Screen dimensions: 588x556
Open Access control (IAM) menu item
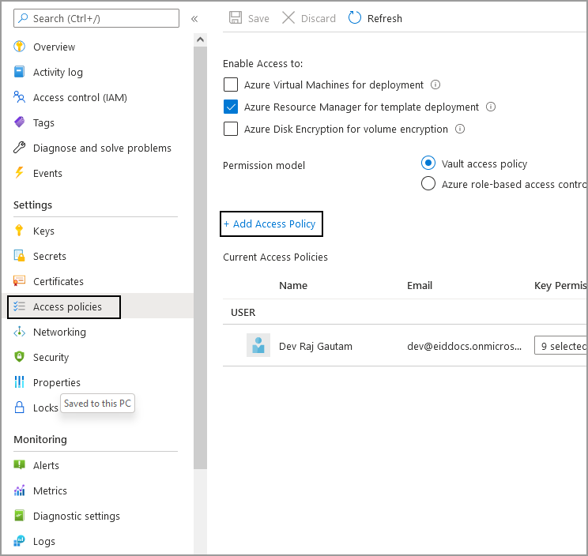coord(80,98)
